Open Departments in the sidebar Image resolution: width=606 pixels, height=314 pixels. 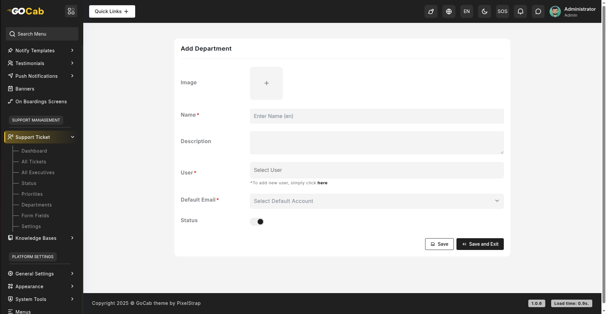click(x=37, y=205)
